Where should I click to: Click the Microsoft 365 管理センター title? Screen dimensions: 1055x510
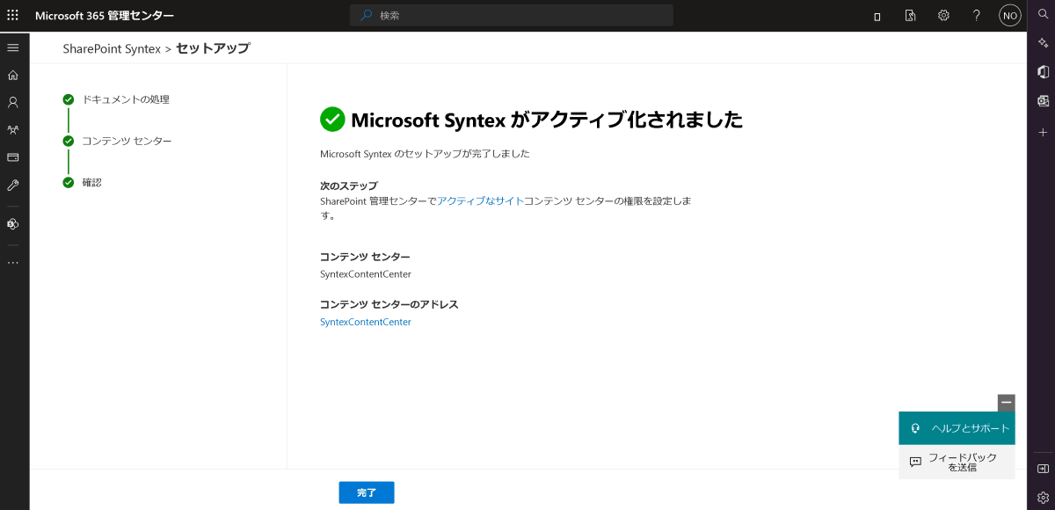[x=105, y=16]
